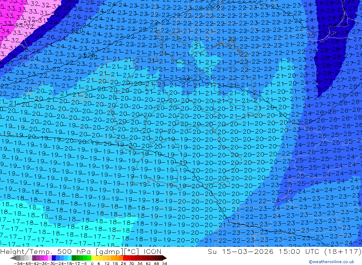Viewport: 362px width, 265px height.
Task: Pick the dark green -12 legend swatch
Action: coord(73,258)
